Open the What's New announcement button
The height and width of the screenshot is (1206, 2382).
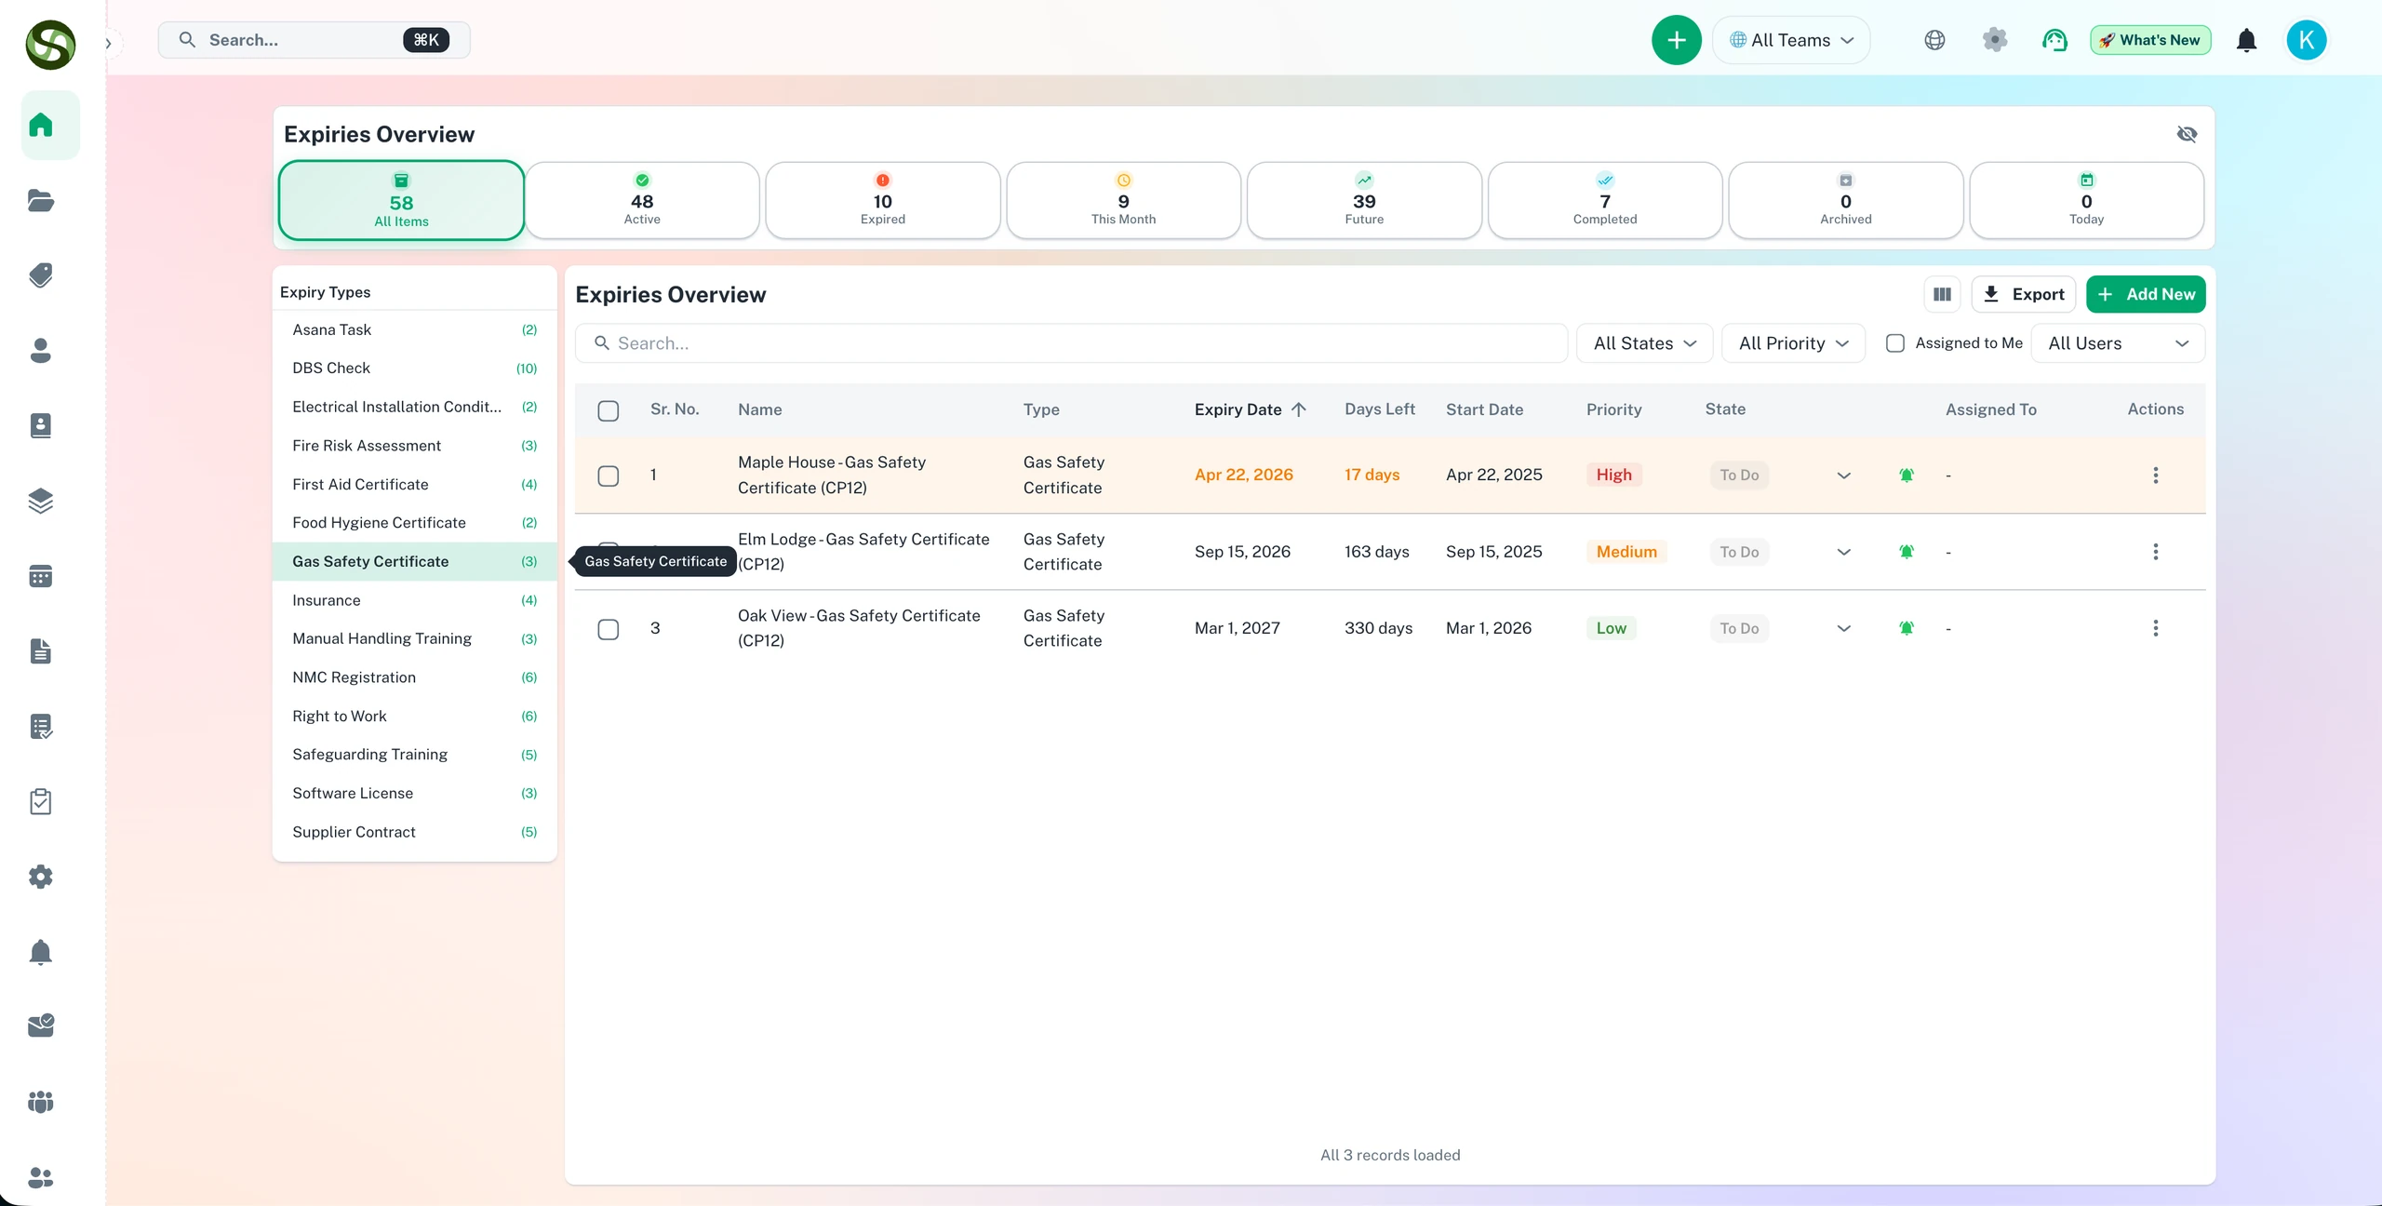coord(2150,40)
